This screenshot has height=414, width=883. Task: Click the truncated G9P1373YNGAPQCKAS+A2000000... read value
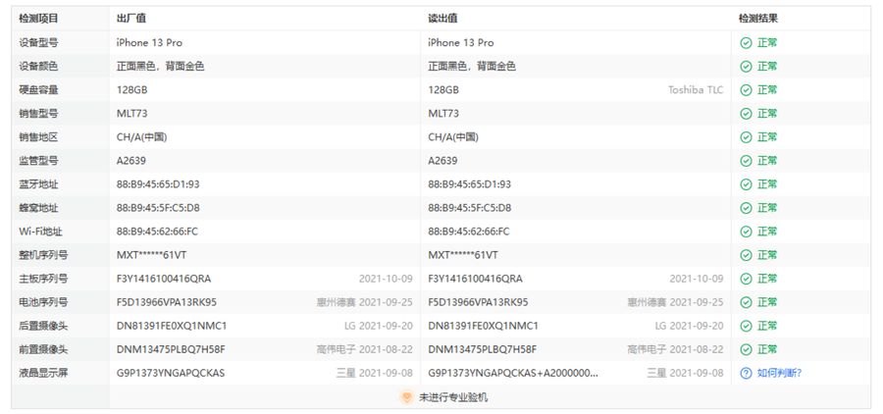click(513, 374)
